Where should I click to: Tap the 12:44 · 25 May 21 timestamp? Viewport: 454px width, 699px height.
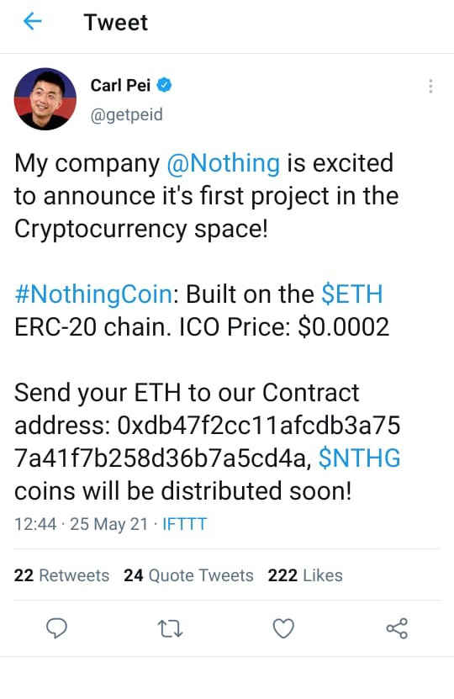[x=81, y=524]
